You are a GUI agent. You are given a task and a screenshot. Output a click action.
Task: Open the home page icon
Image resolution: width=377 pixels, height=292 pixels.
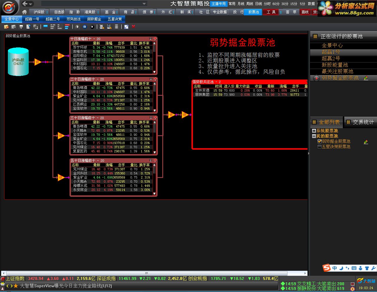coord(24,12)
